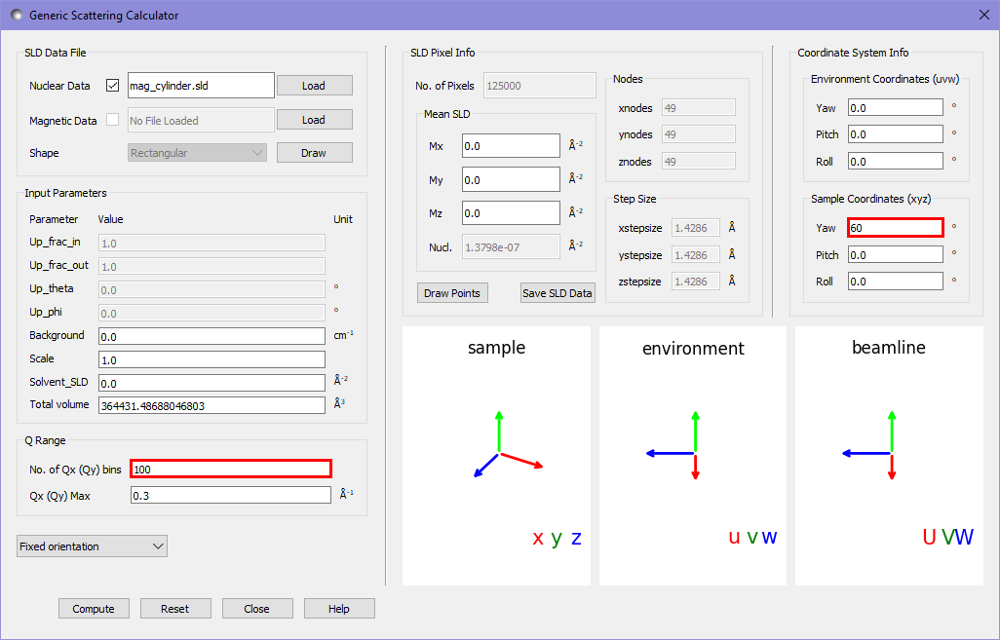This screenshot has height=640, width=1000.
Task: Close the Generic Scattering Calculator window
Action: tap(983, 15)
